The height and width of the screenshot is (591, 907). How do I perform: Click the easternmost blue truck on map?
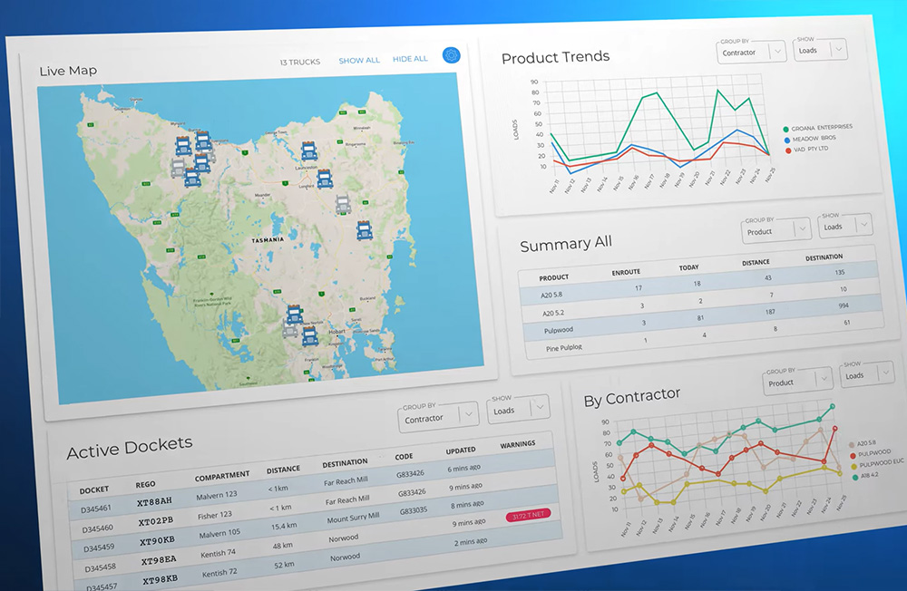pyautogui.click(x=365, y=230)
